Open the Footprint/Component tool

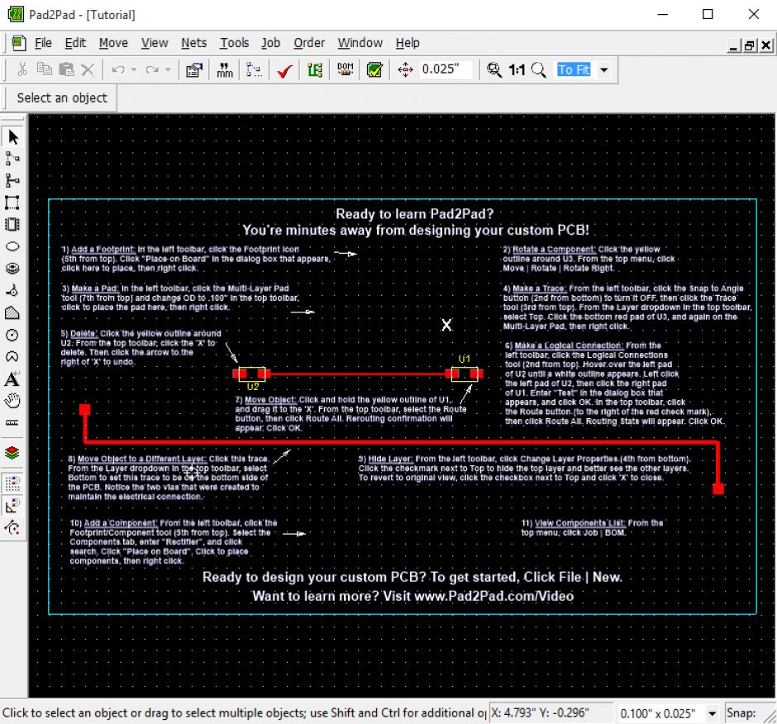(x=13, y=225)
